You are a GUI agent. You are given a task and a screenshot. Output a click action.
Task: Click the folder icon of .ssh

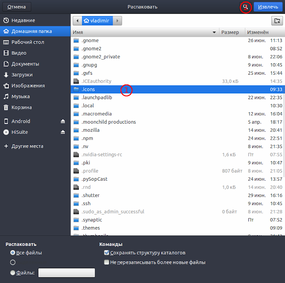click(76, 203)
